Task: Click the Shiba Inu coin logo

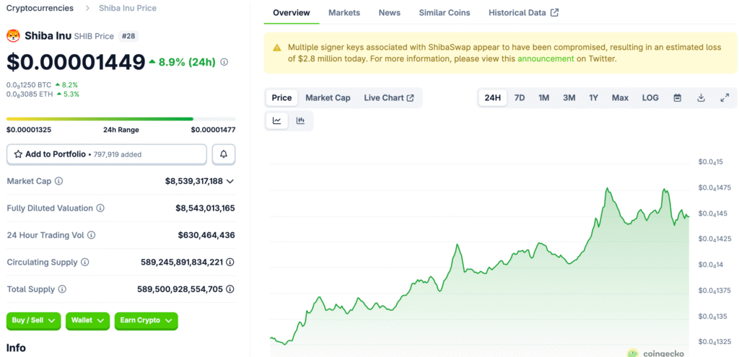Action: click(13, 35)
